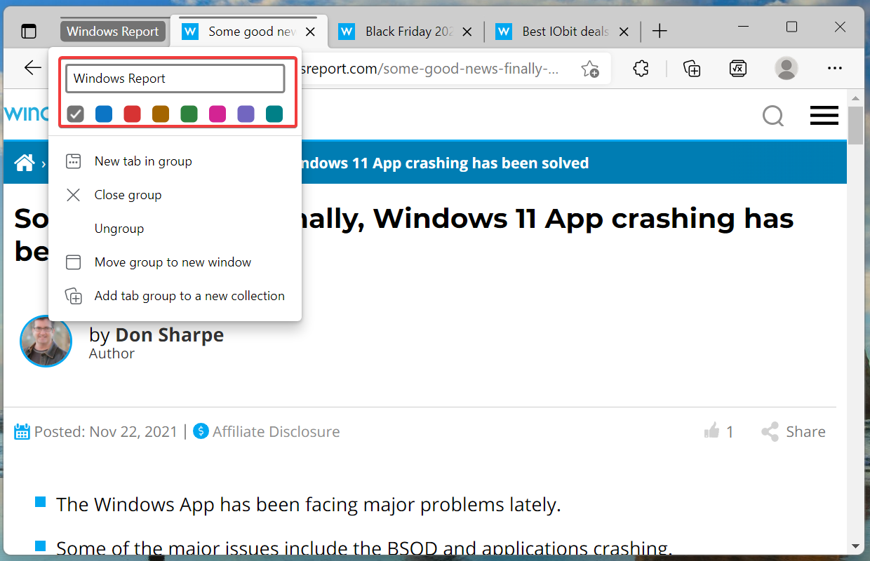870x561 pixels.
Task: Select the orange-brown color swatch
Action: (161, 114)
